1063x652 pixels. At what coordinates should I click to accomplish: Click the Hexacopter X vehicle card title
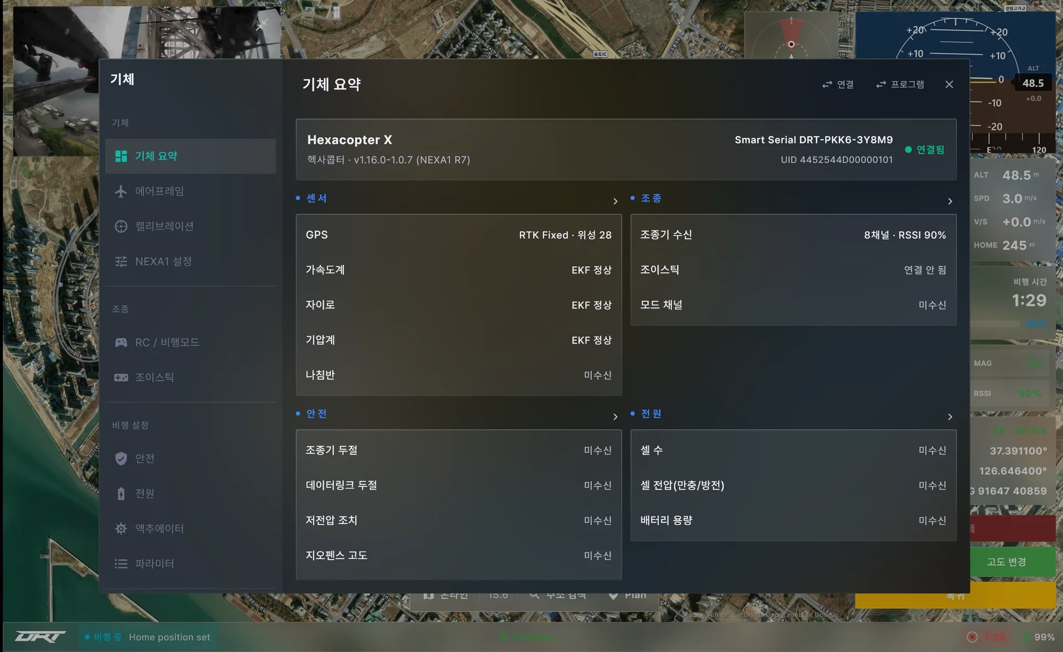(349, 139)
